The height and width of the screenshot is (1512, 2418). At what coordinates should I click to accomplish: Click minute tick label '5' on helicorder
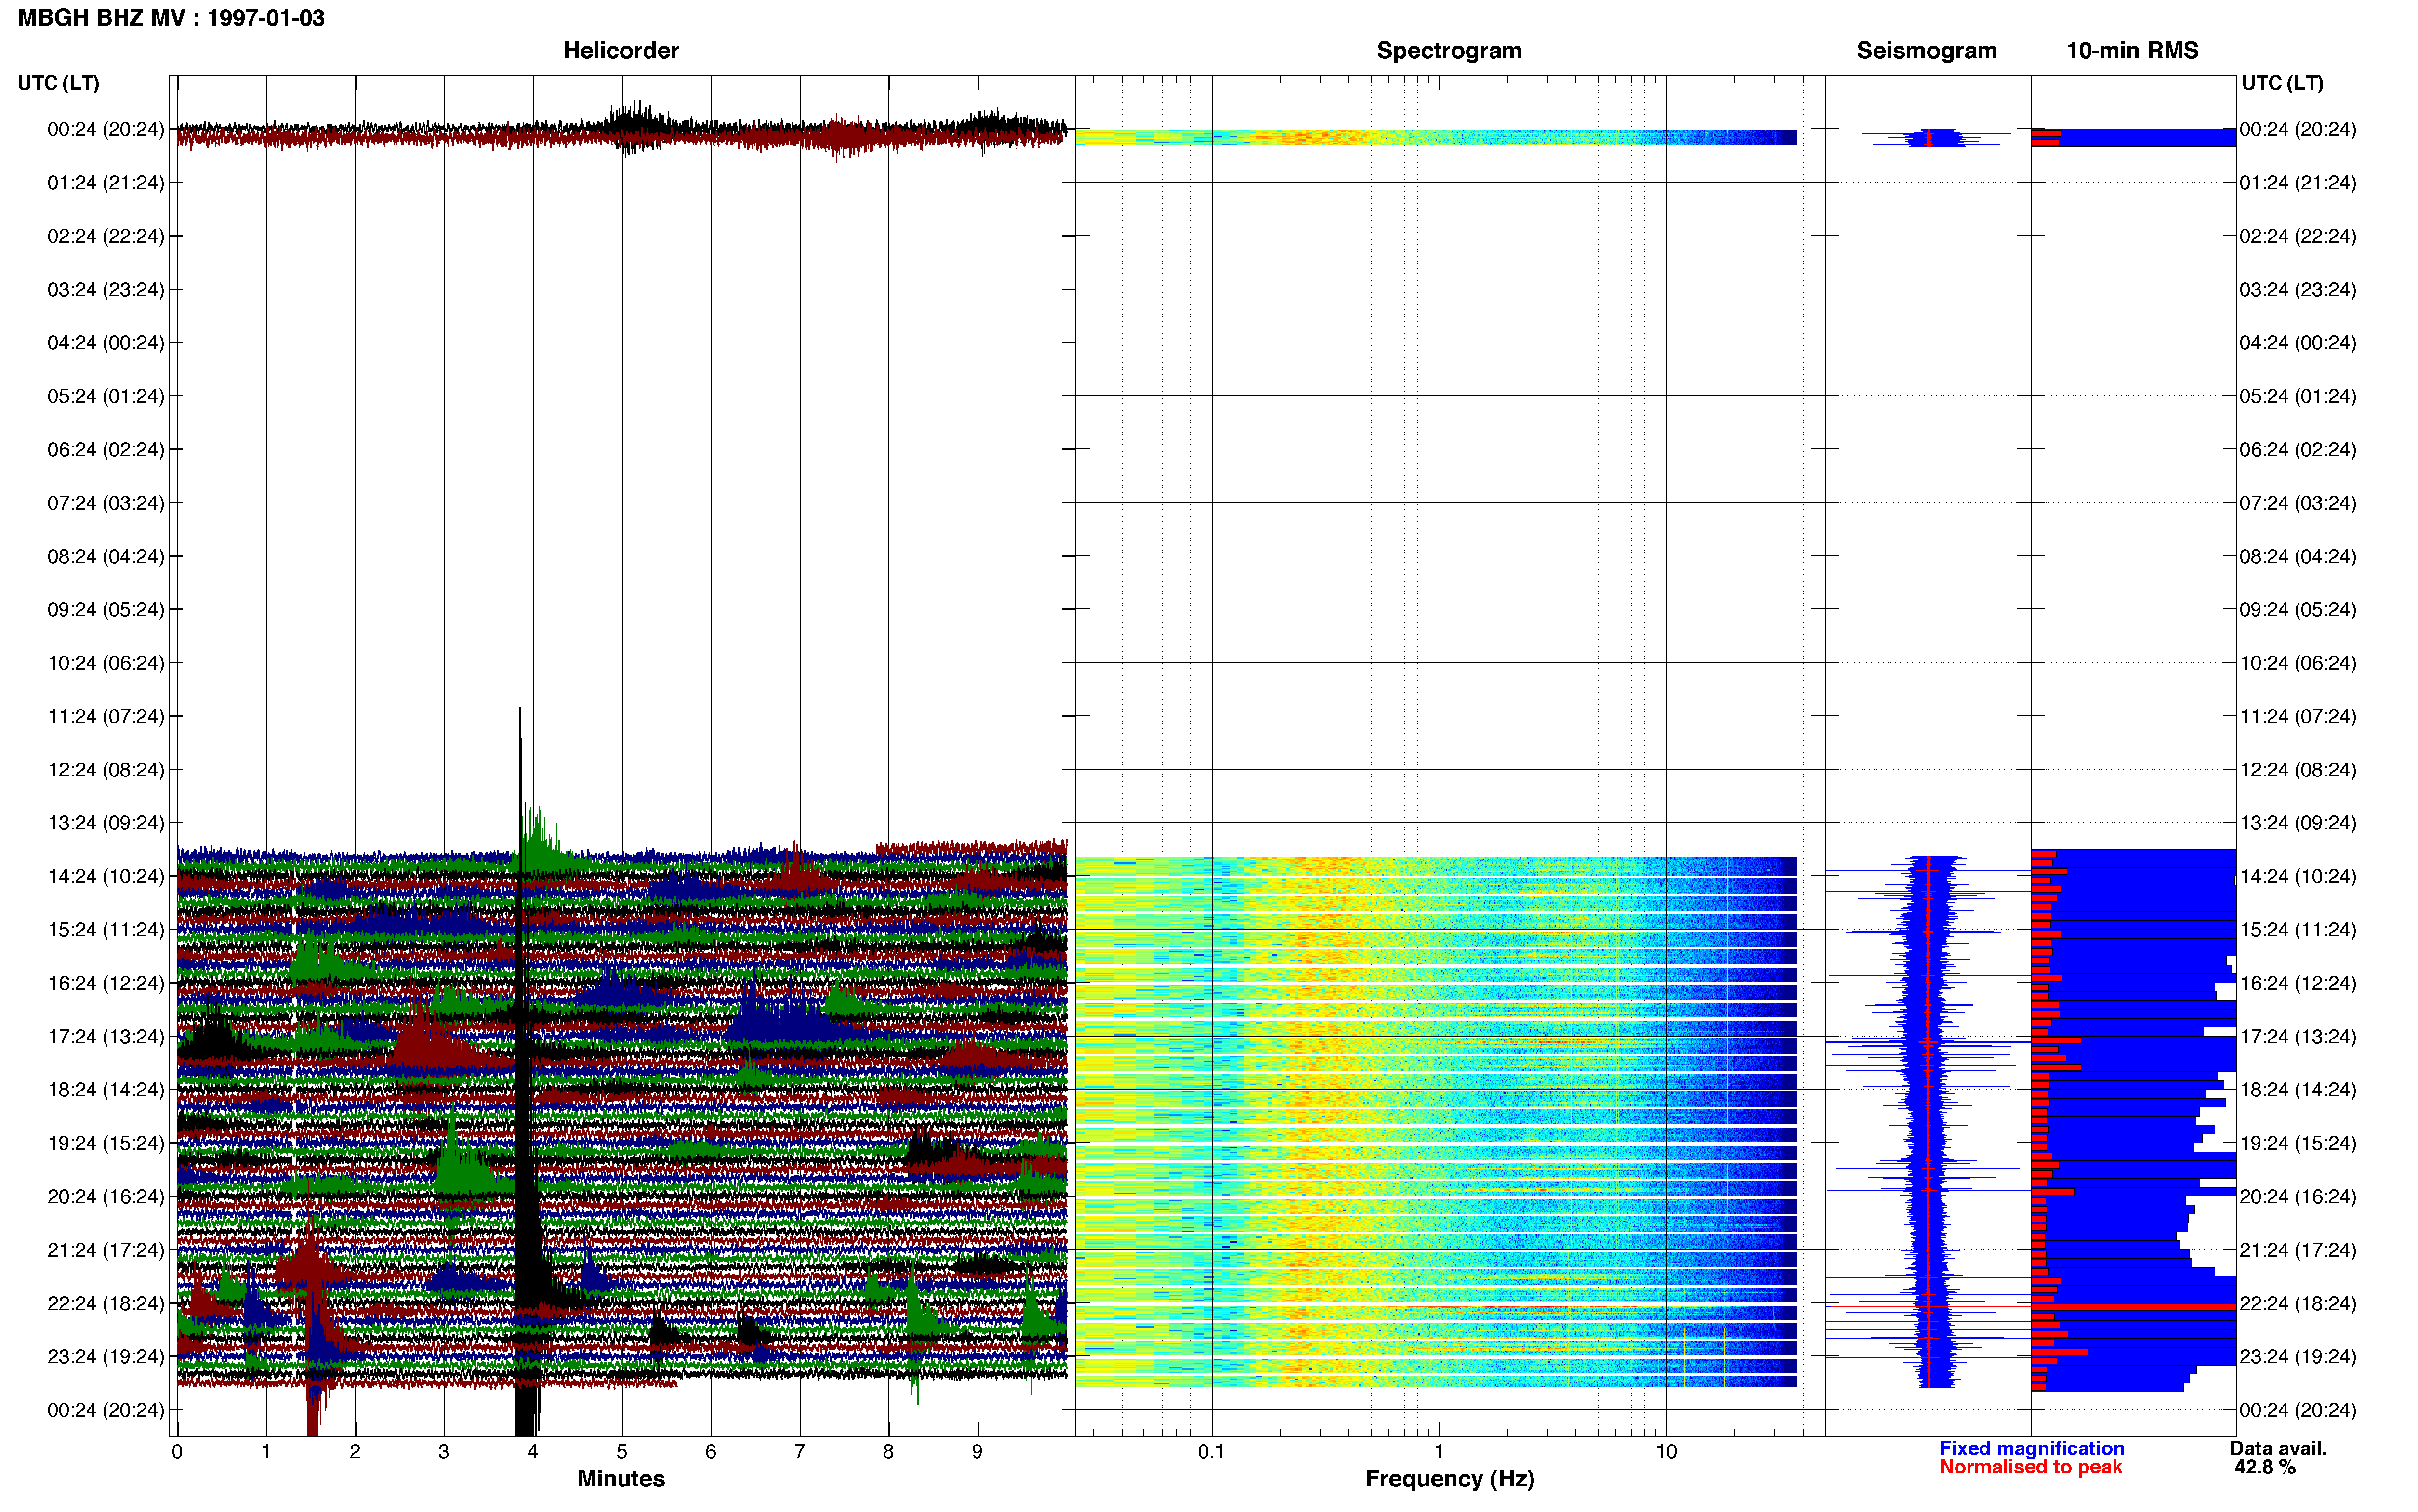[x=622, y=1451]
